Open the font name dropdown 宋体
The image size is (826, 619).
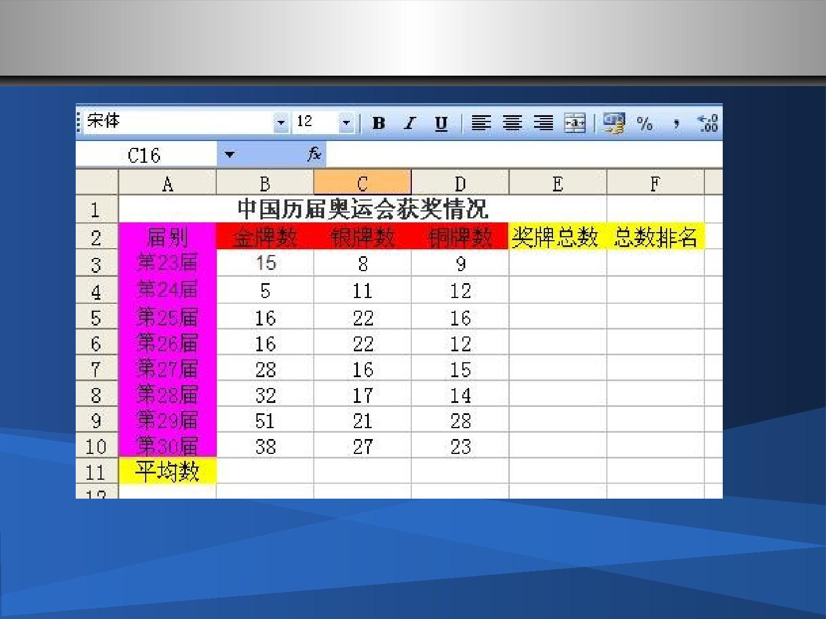280,122
